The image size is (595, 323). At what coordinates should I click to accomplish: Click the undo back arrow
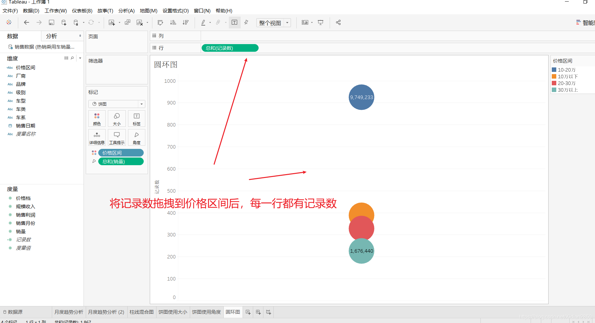click(27, 22)
